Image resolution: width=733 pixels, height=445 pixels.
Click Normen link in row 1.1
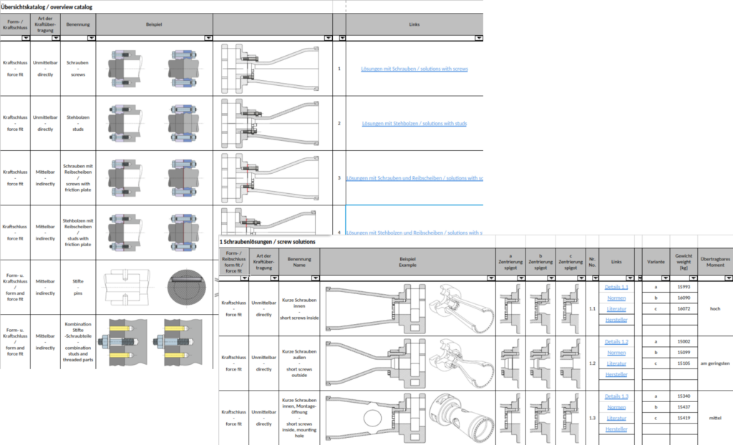pos(616,298)
